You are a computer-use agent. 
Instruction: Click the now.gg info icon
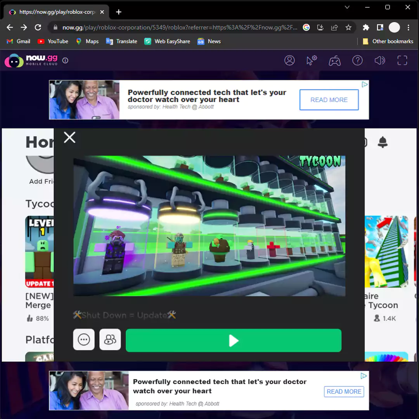65,61
